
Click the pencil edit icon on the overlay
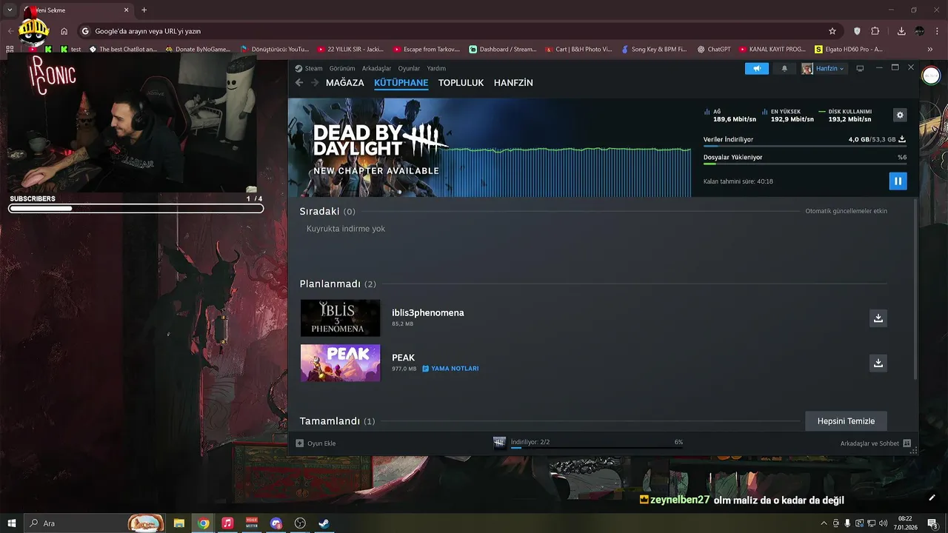tap(932, 497)
